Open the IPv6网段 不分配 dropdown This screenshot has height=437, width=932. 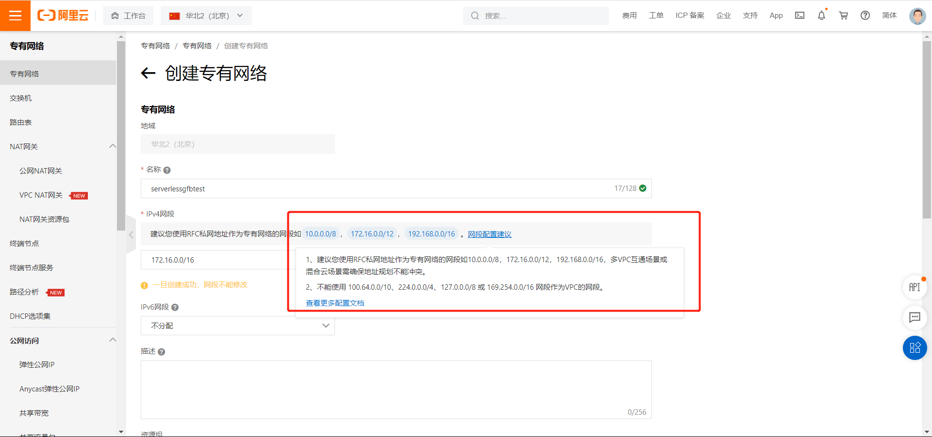pyautogui.click(x=237, y=326)
